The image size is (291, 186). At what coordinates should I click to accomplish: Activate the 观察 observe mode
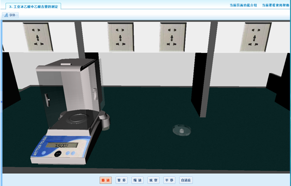pyautogui.click(x=153, y=180)
